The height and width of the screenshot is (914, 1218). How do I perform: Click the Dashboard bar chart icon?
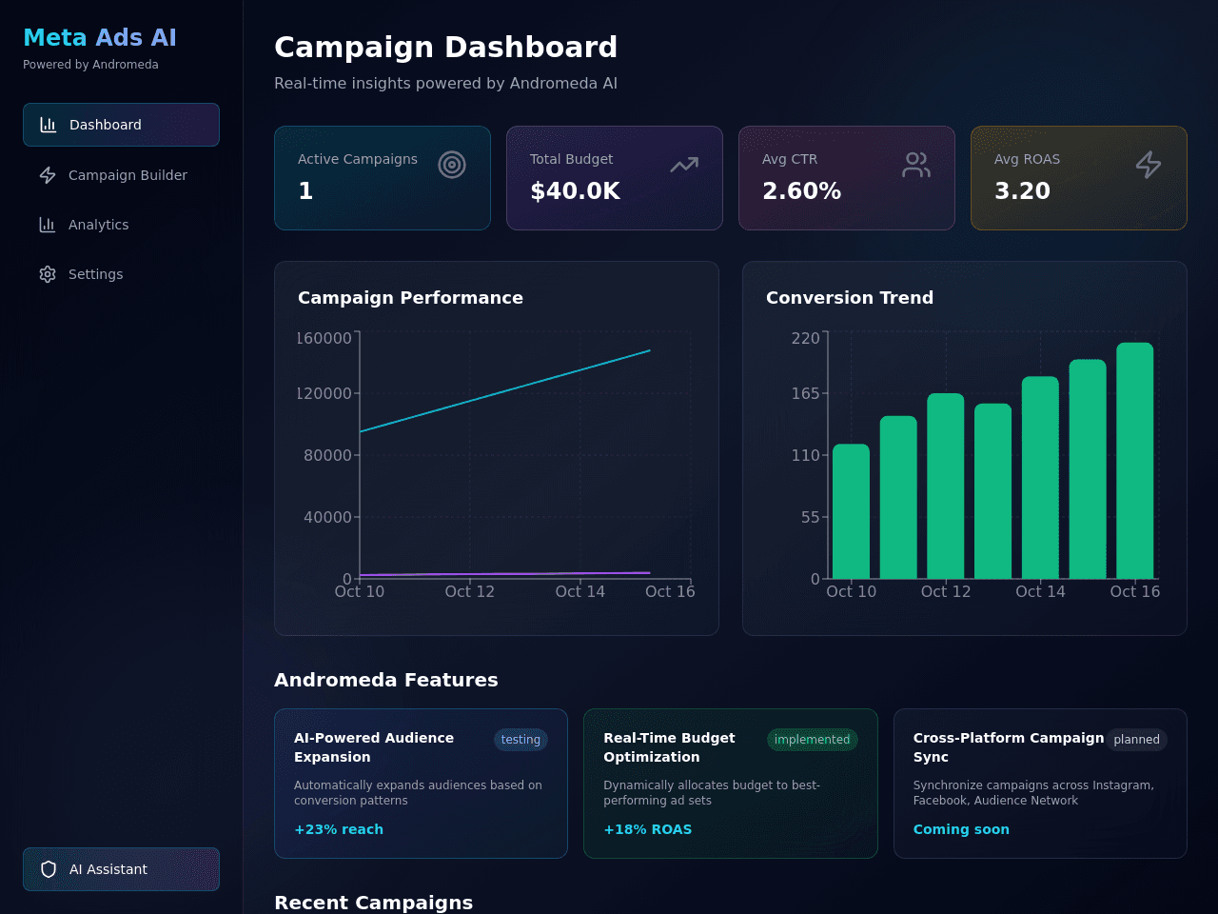tap(49, 125)
